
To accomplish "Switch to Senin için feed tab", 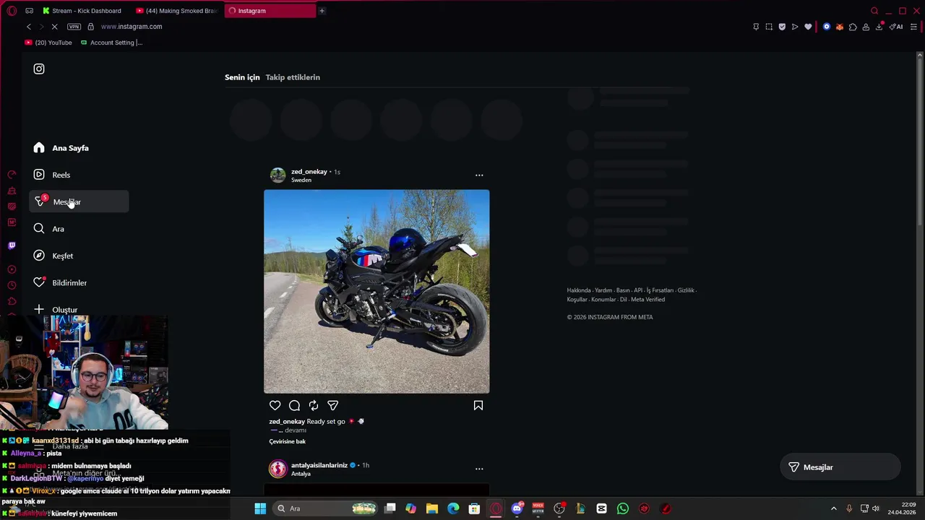I will 242,77.
